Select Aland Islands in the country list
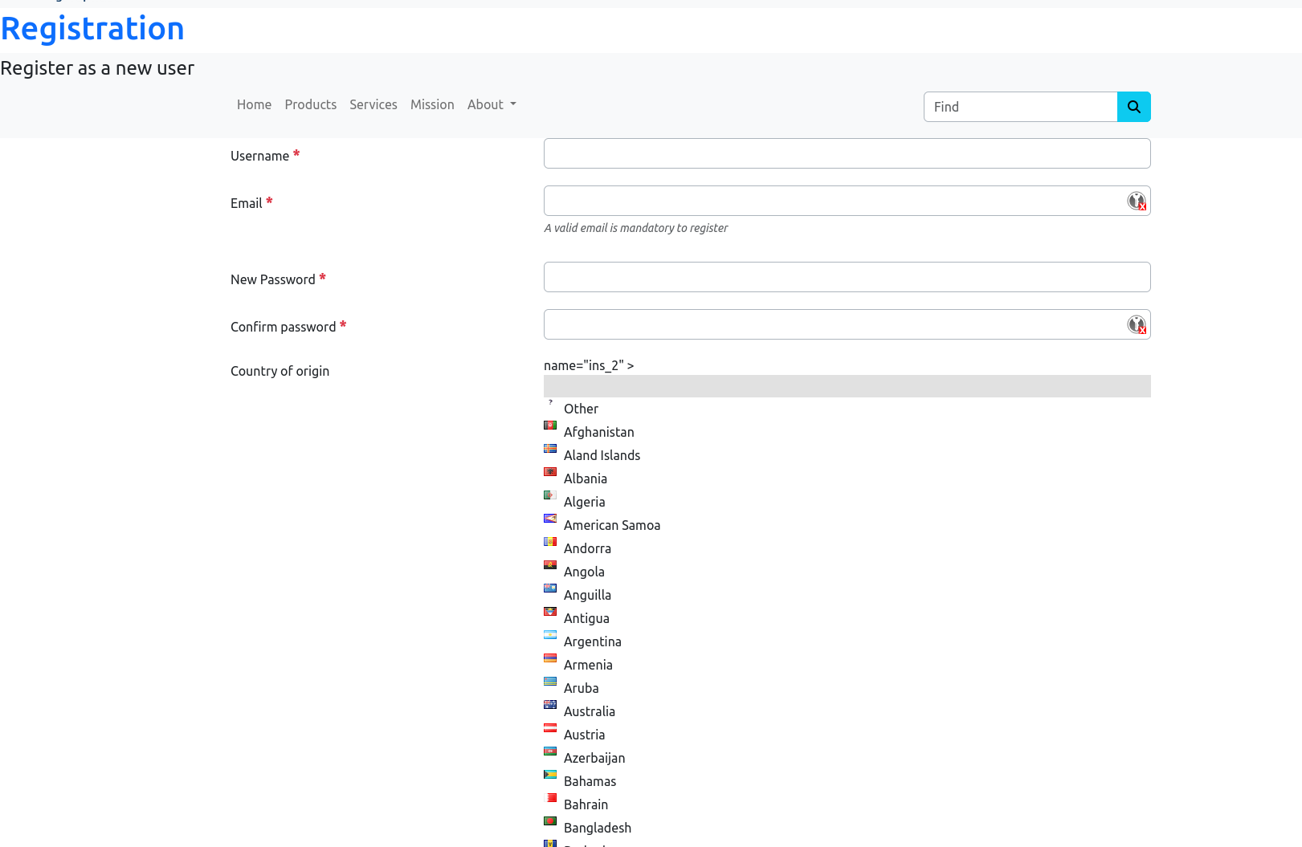This screenshot has height=847, width=1302. [x=602, y=455]
